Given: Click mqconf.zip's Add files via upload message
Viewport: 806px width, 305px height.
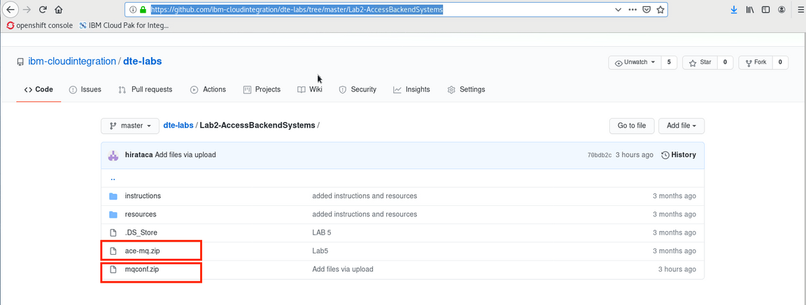Looking at the screenshot, I should [343, 269].
